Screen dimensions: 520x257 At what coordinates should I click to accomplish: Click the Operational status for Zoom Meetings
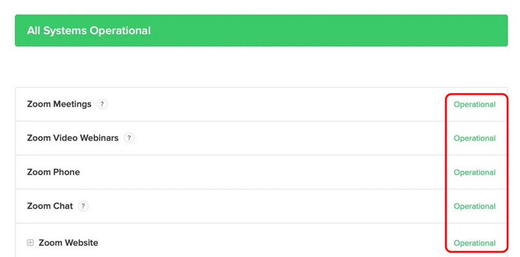[474, 104]
